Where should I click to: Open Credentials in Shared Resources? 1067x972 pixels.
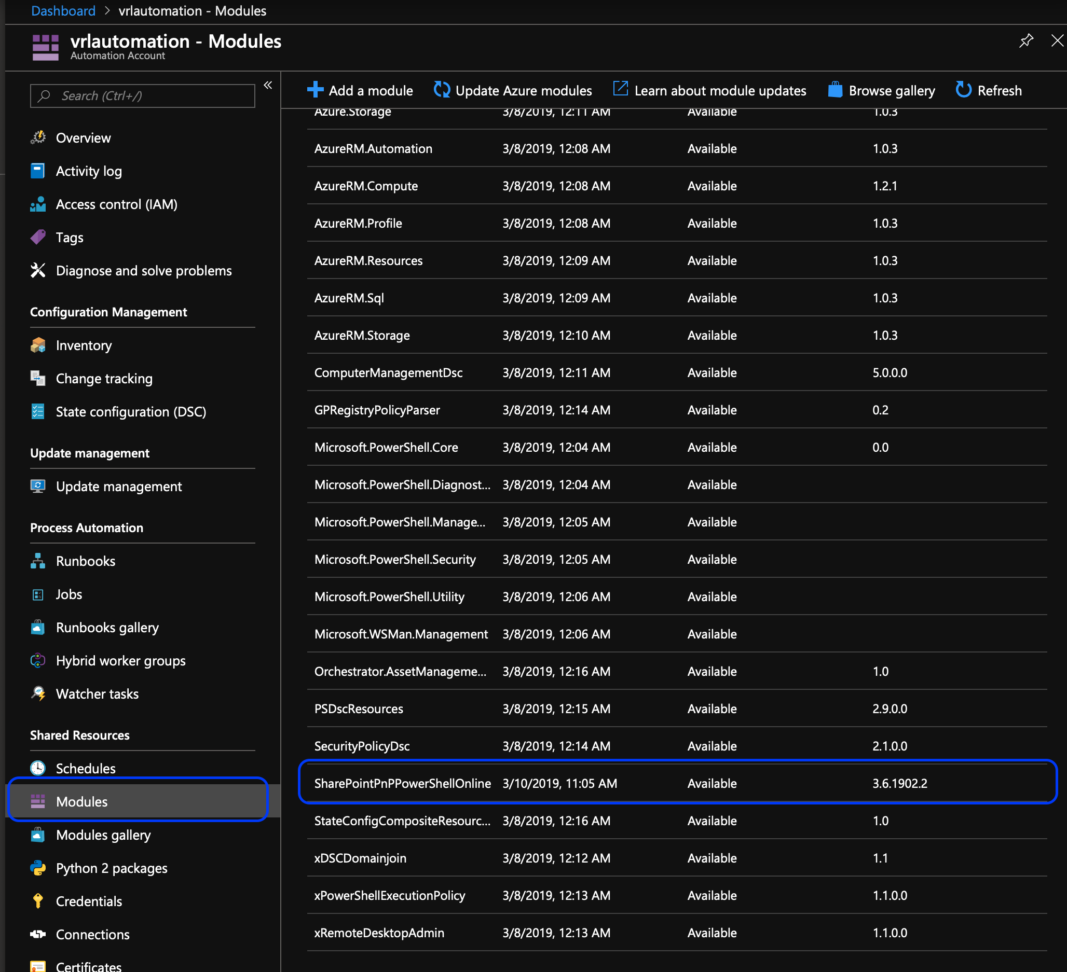[x=88, y=901]
